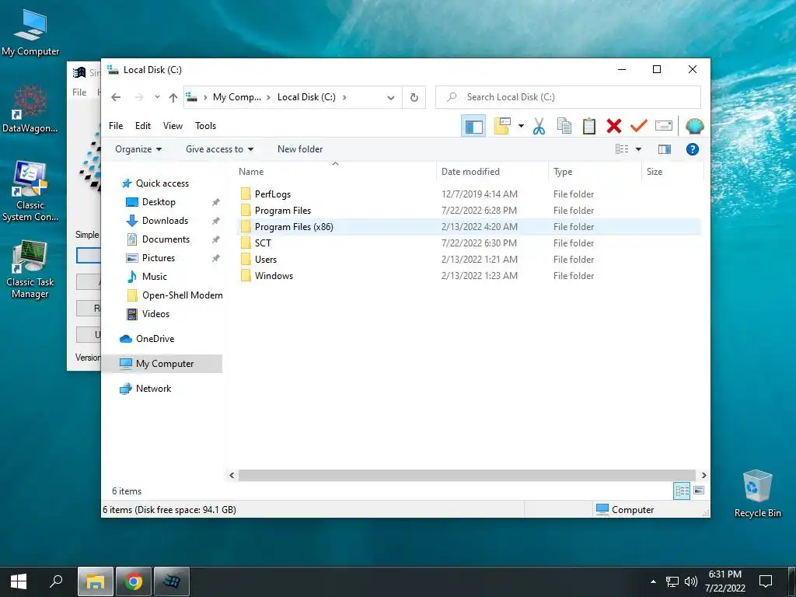The height and width of the screenshot is (597, 796).
Task: Expand the Folder Options toolbar dropdown arrow
Action: (521, 126)
